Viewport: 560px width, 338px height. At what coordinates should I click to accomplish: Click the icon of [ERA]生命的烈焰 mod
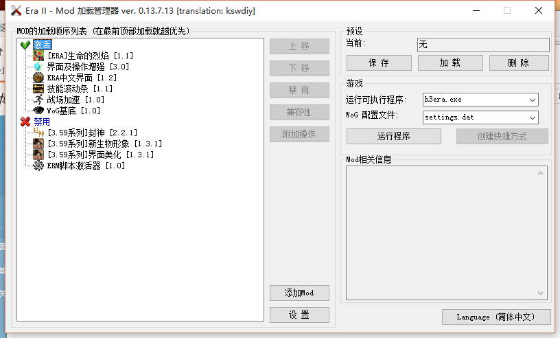tap(38, 56)
